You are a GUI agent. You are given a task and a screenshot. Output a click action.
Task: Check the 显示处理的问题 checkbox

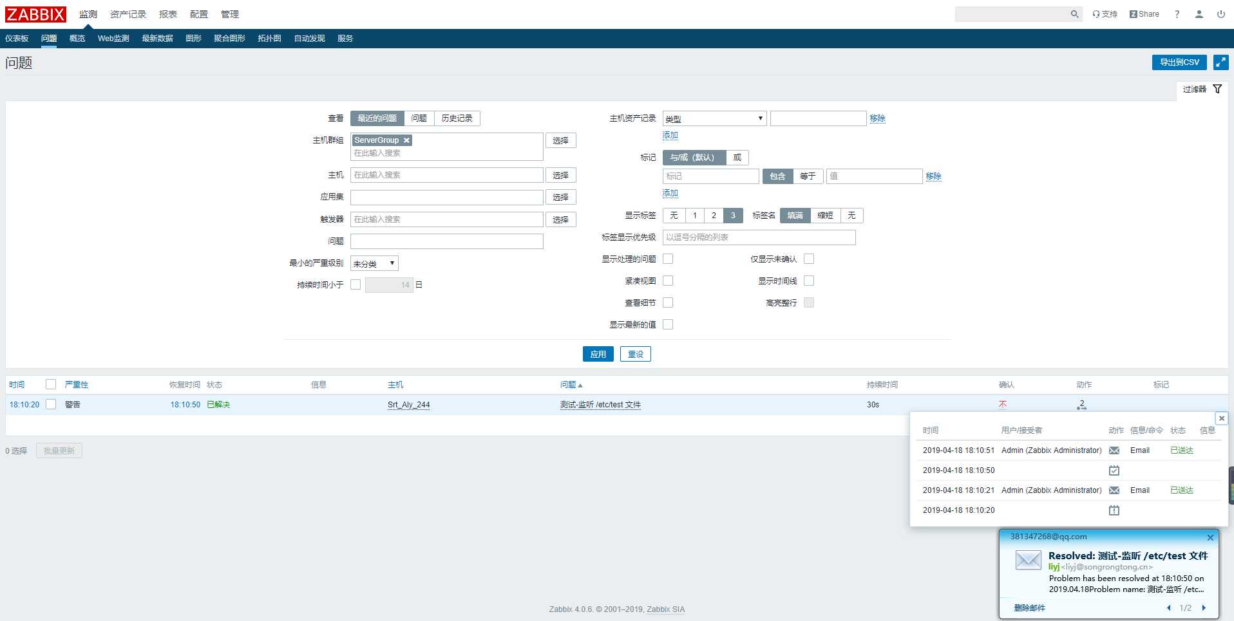[668, 259]
